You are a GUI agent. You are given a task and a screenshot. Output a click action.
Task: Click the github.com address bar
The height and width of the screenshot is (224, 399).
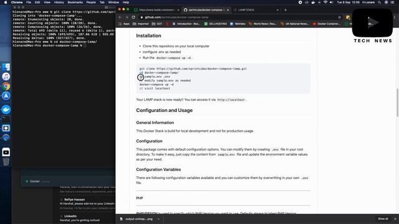239,17
